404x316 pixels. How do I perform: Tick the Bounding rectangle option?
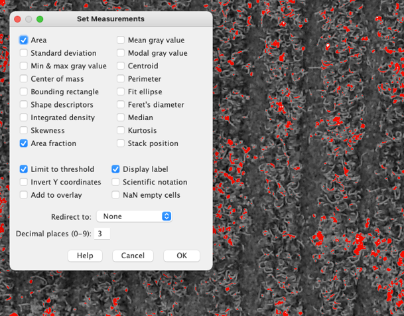click(x=24, y=92)
